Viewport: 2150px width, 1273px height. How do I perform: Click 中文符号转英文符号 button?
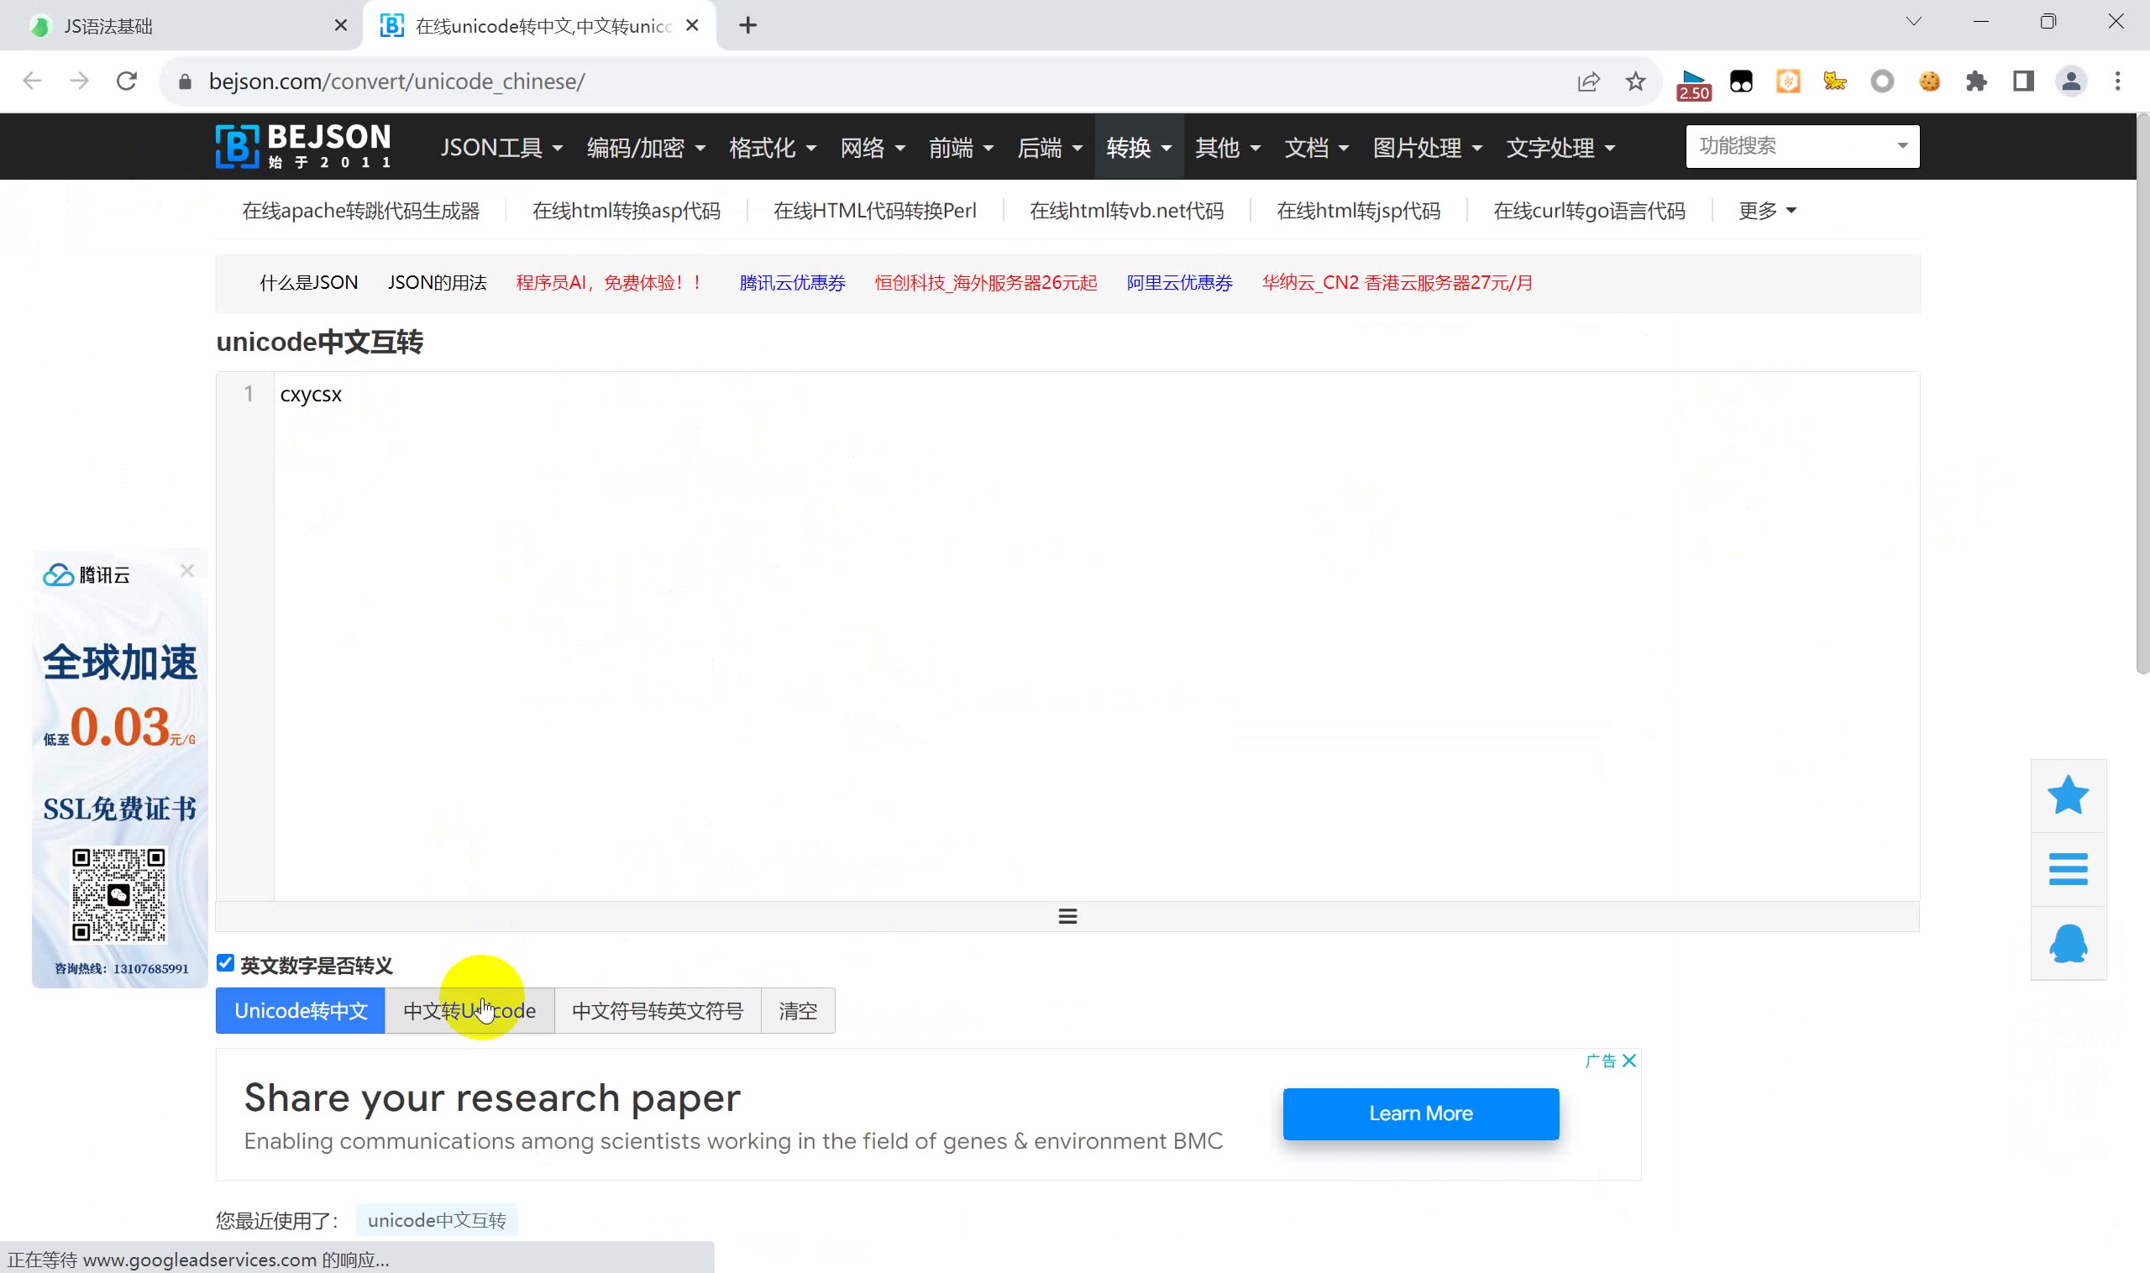click(658, 1010)
